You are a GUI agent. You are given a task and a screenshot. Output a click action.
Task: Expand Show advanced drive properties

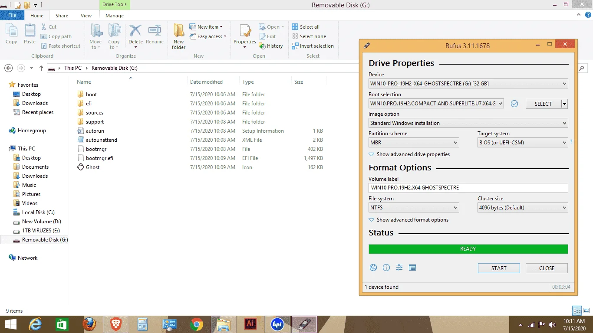point(409,154)
